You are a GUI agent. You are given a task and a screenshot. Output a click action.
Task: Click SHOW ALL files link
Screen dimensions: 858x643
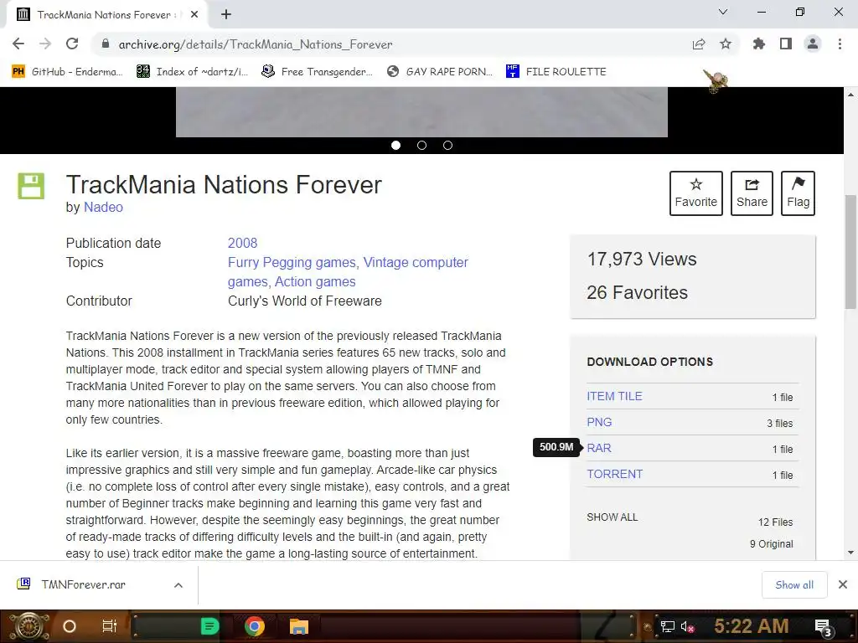coord(612,517)
